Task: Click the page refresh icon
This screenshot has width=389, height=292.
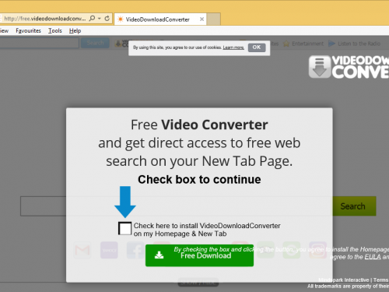Action: 107,19
